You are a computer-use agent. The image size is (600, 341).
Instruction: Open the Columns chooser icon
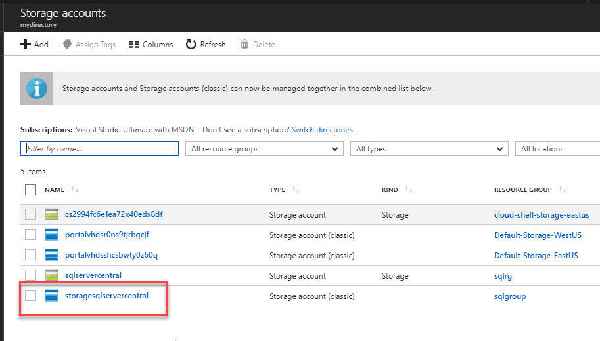[x=133, y=45]
